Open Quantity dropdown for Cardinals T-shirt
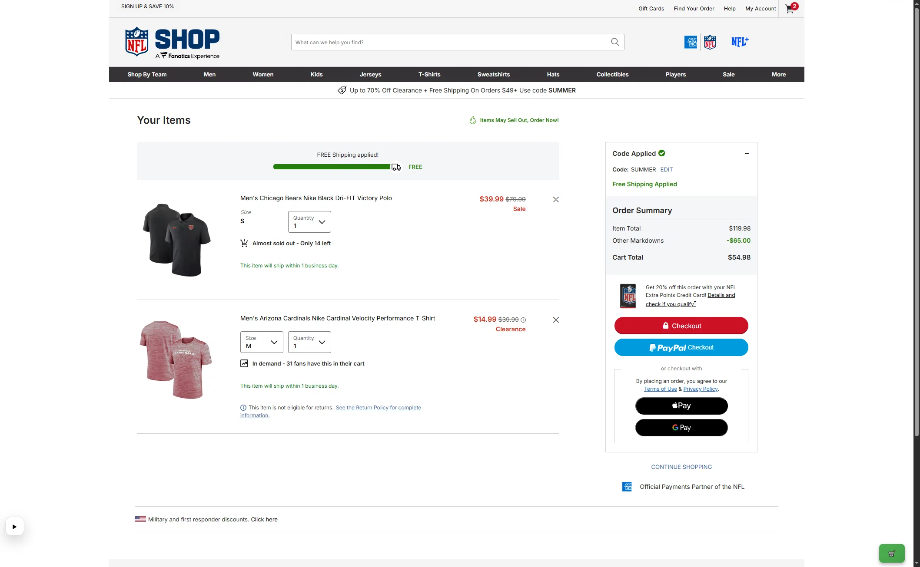 click(309, 342)
